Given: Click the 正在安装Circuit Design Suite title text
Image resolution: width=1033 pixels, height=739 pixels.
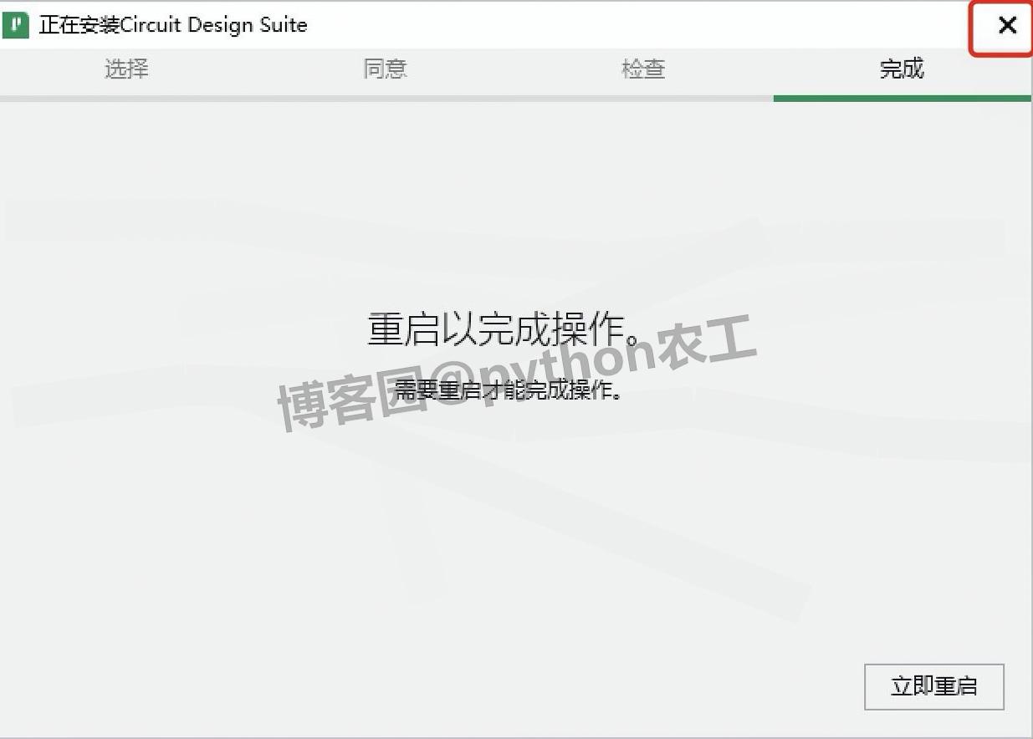Looking at the screenshot, I should (172, 25).
